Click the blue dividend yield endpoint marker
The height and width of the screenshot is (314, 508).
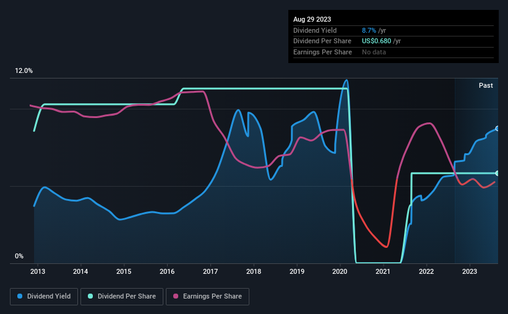[x=497, y=129]
